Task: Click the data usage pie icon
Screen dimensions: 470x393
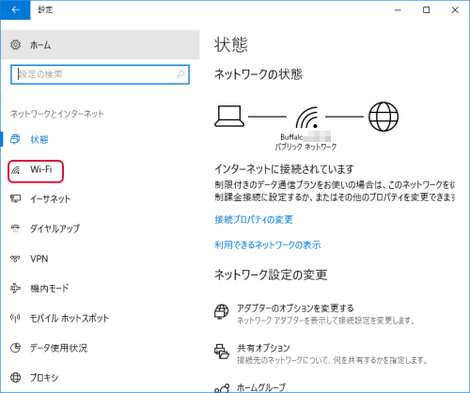Action: point(15,348)
